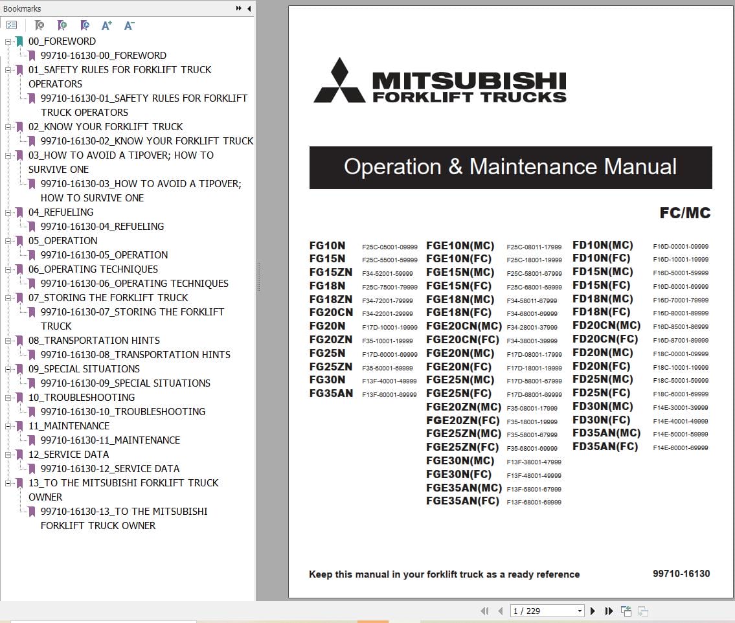
Task: Select 12_SERVICE DATA bookmark
Action: [x=69, y=454]
